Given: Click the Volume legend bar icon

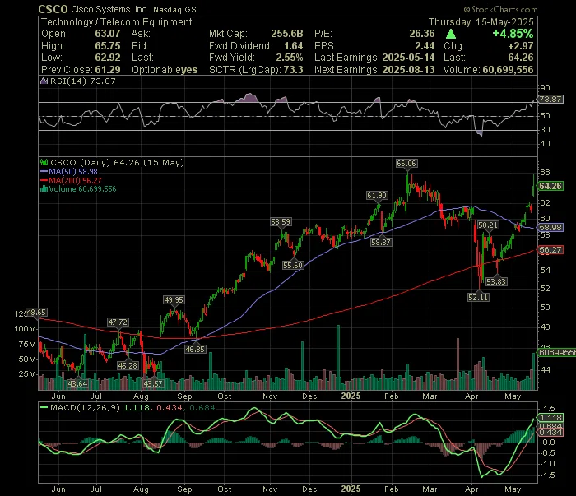Looking at the screenshot, I should click(x=44, y=189).
